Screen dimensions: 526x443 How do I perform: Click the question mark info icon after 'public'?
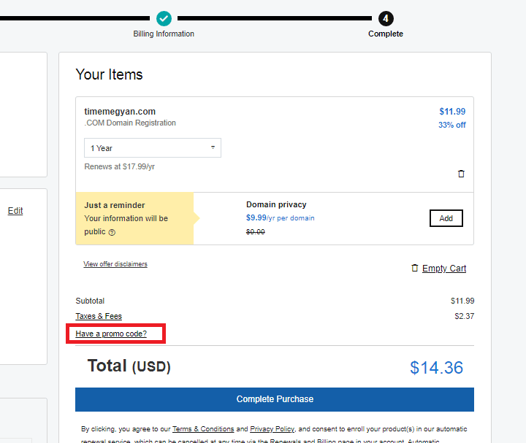(112, 232)
